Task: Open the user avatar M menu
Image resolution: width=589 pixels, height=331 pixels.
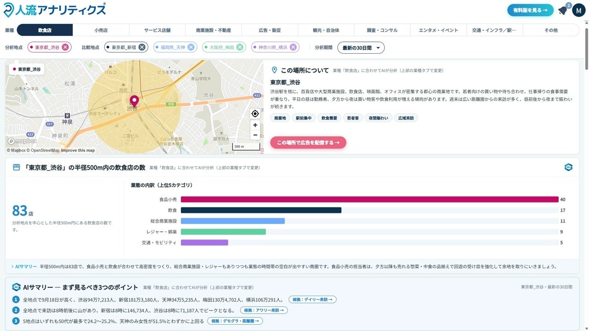Action: [578, 10]
